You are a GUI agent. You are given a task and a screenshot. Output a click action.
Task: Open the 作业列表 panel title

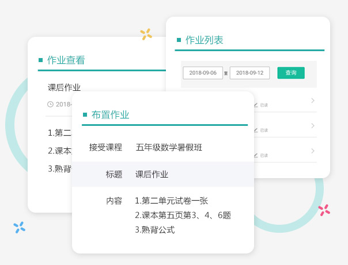pyautogui.click(x=204, y=40)
